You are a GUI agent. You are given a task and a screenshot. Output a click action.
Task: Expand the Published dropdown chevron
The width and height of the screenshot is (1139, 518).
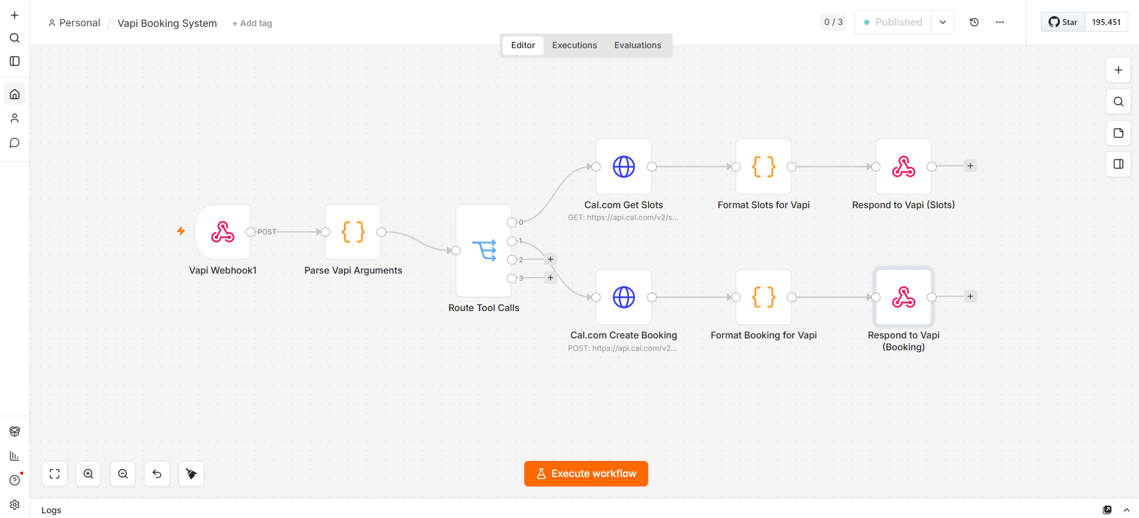click(x=943, y=22)
